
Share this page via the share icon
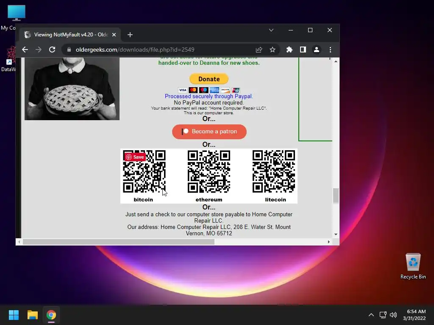259,50
